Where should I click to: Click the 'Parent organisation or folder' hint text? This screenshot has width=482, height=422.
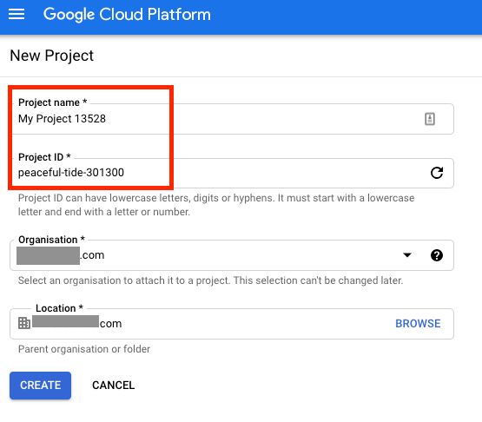coord(84,349)
